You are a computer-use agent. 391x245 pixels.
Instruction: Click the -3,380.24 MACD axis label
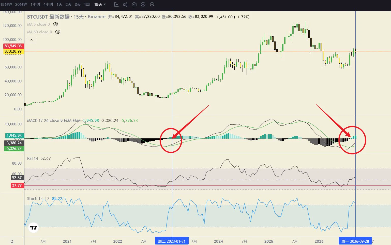tap(14, 143)
